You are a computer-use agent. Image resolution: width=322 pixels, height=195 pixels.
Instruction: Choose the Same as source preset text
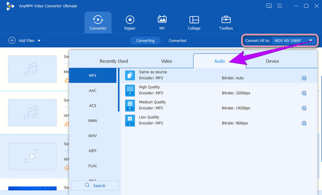[x=153, y=72]
